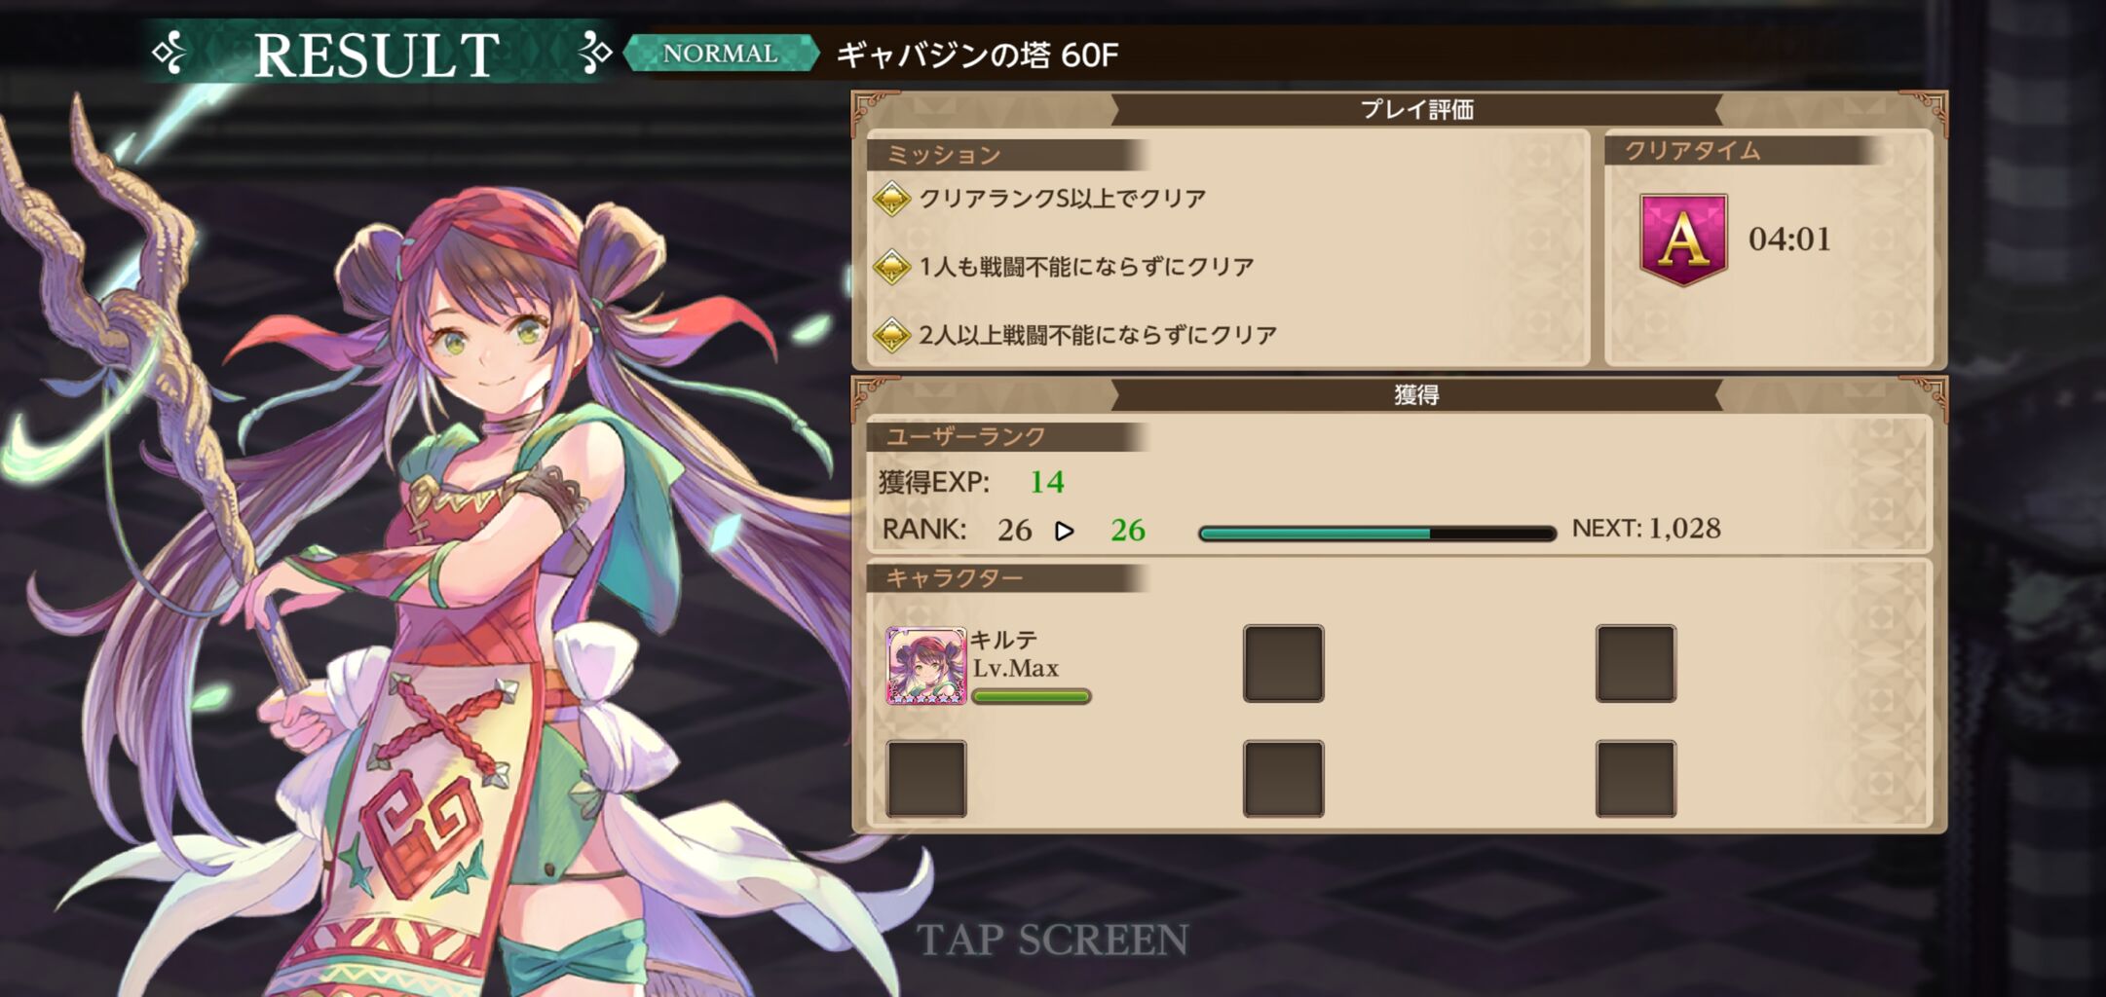Viewport: 2106px width, 997px height.
Task: Tap the bottom-middle empty character slot
Action: click(x=1283, y=779)
